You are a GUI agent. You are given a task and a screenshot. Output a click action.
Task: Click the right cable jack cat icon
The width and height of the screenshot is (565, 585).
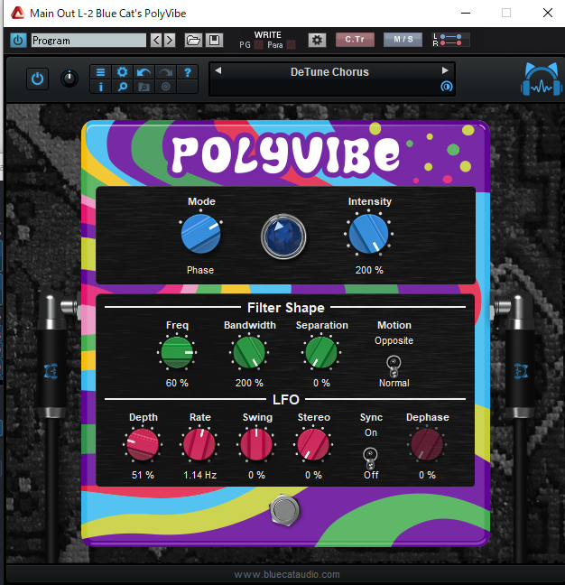point(521,371)
